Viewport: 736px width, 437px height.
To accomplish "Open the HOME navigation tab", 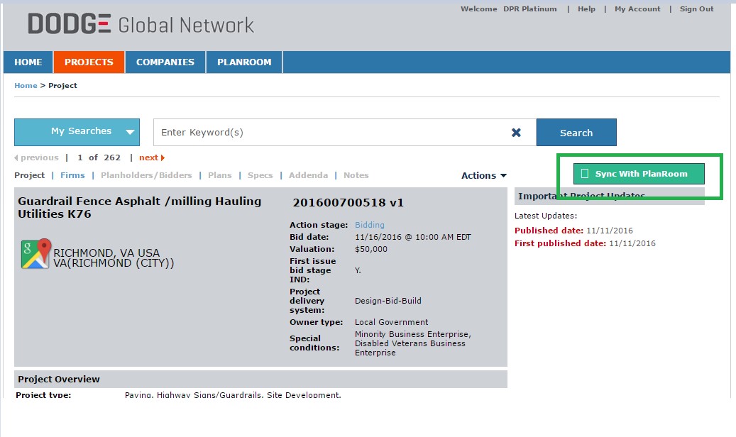I will click(x=28, y=62).
